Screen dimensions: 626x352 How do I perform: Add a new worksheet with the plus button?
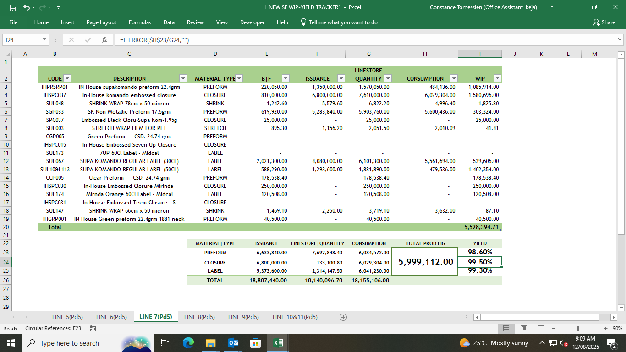pyautogui.click(x=342, y=317)
